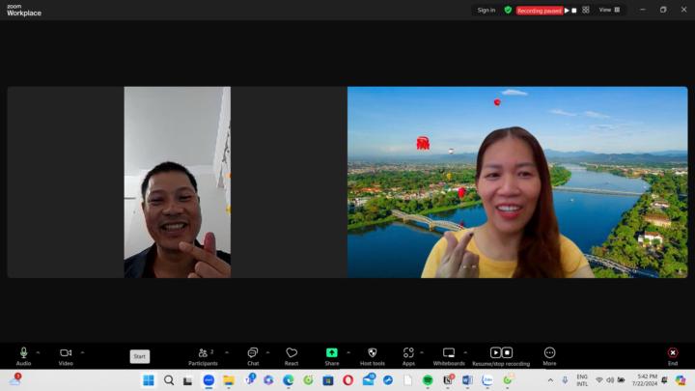Viewport: 695px width, 391px height.
Task: Open the React emoji menu
Action: tap(292, 353)
